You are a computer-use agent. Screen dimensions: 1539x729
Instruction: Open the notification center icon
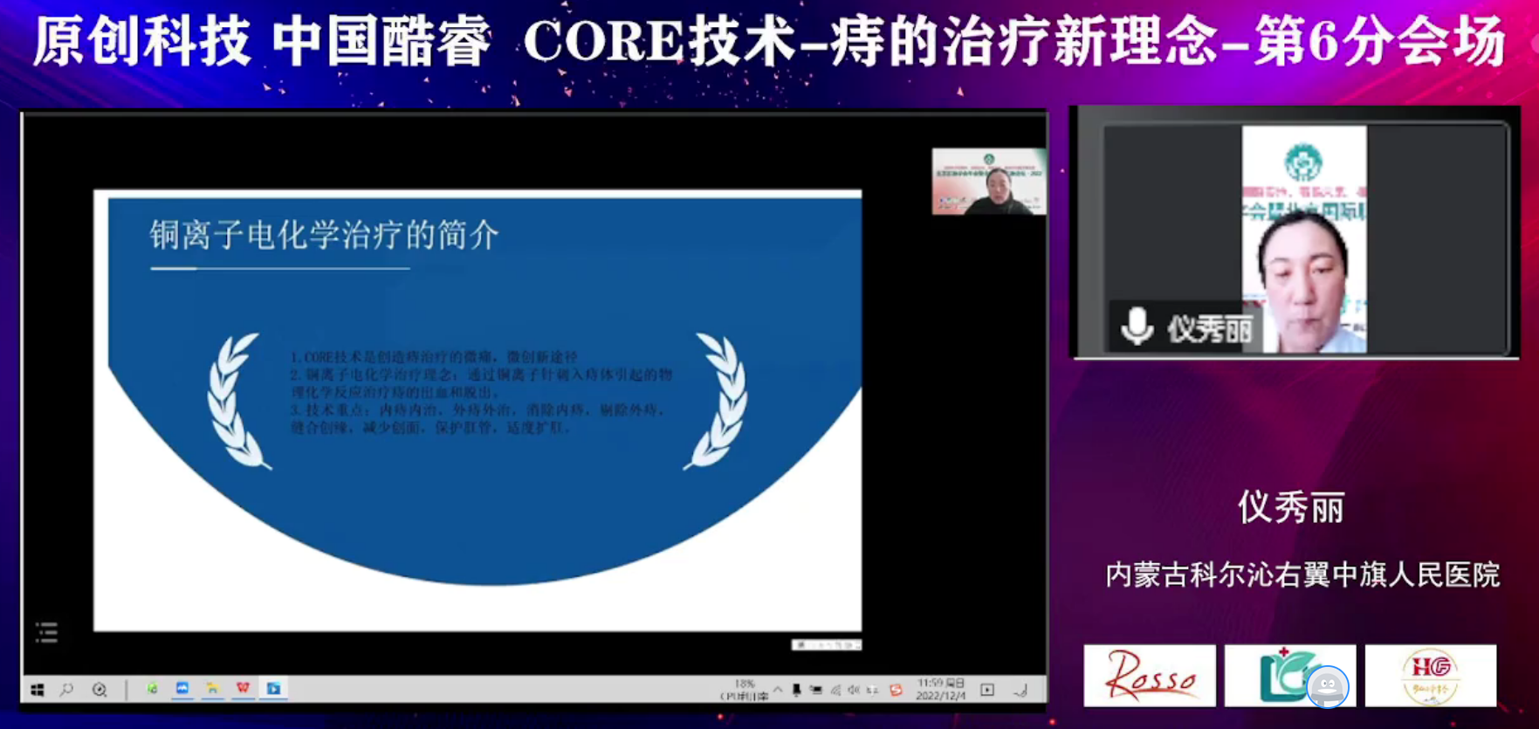(x=987, y=690)
